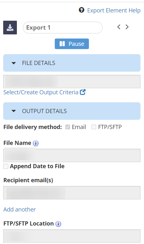Pause the export element
This screenshot has width=144, height=244.
click(x=72, y=44)
